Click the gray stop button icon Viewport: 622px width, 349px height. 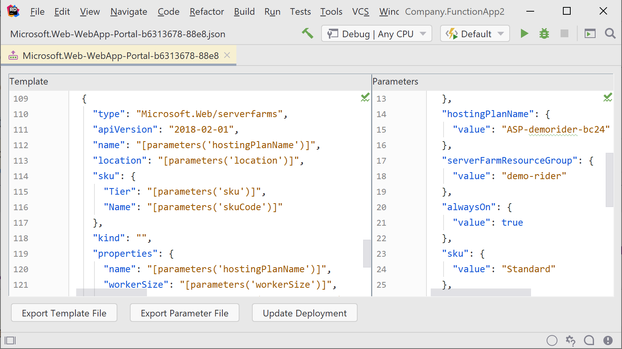[564, 33]
